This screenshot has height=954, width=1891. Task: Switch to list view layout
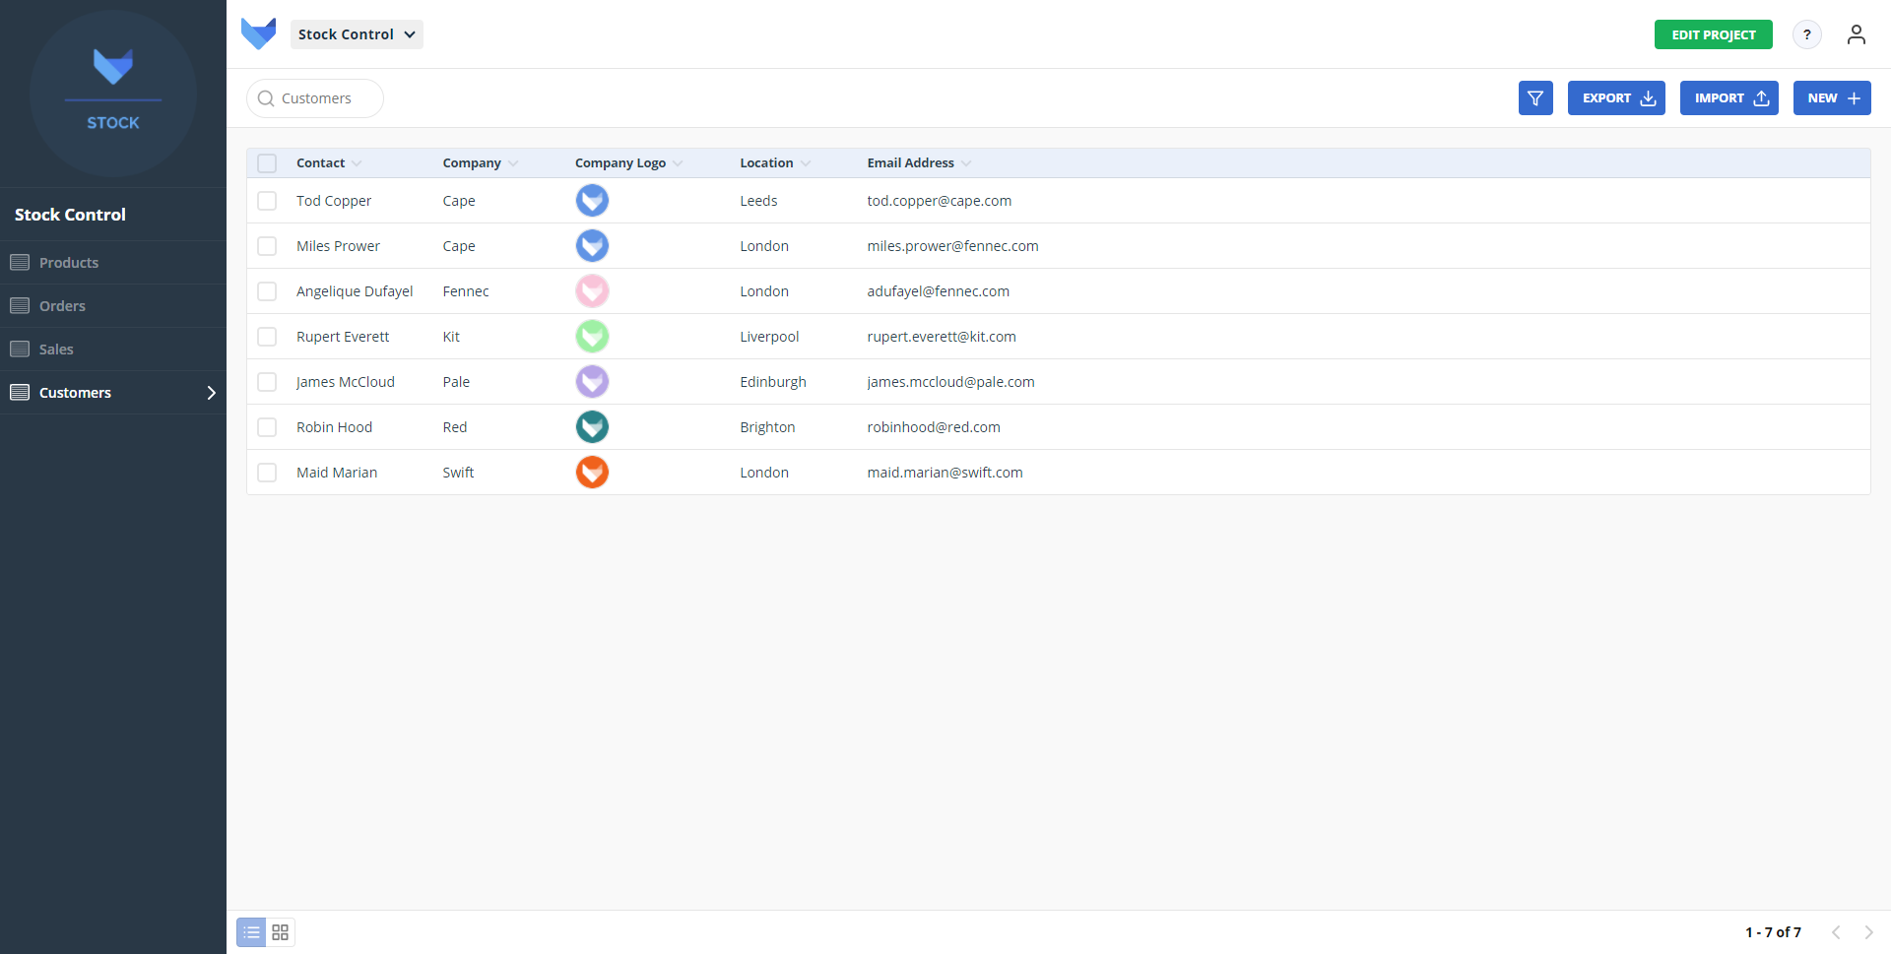(252, 932)
